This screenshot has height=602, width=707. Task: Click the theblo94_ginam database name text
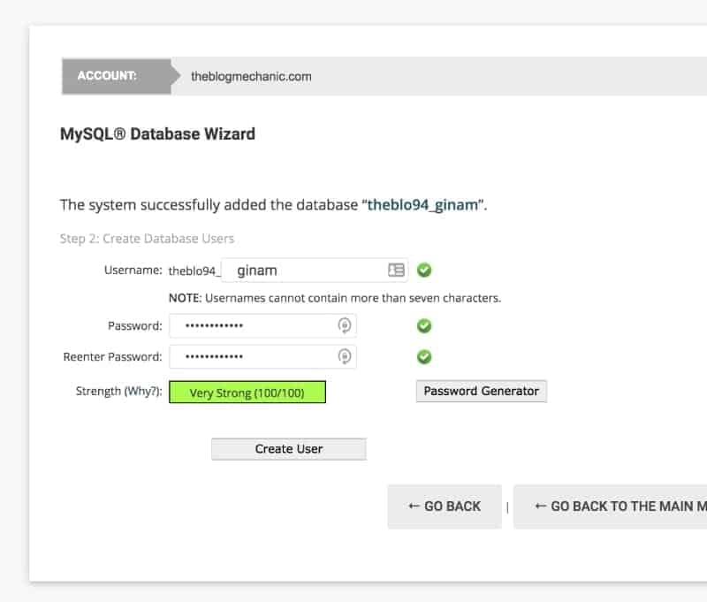[x=423, y=205]
